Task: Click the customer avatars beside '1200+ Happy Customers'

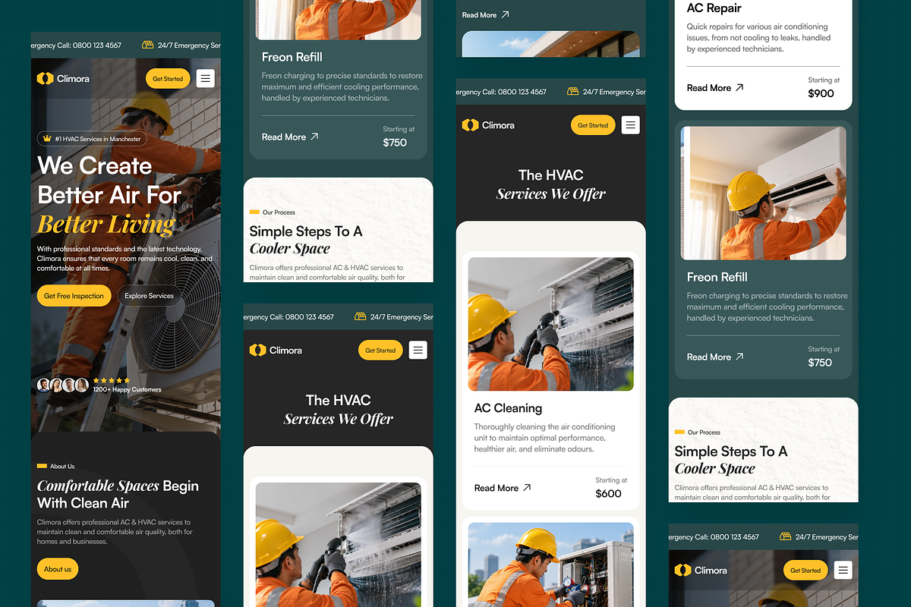Action: pyautogui.click(x=63, y=385)
